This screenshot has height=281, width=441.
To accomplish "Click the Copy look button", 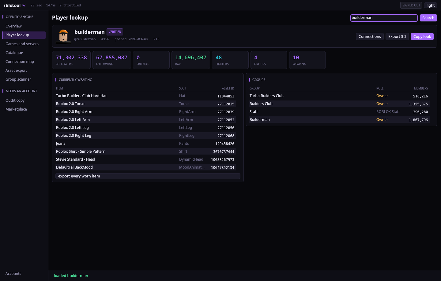I will [422, 37].
